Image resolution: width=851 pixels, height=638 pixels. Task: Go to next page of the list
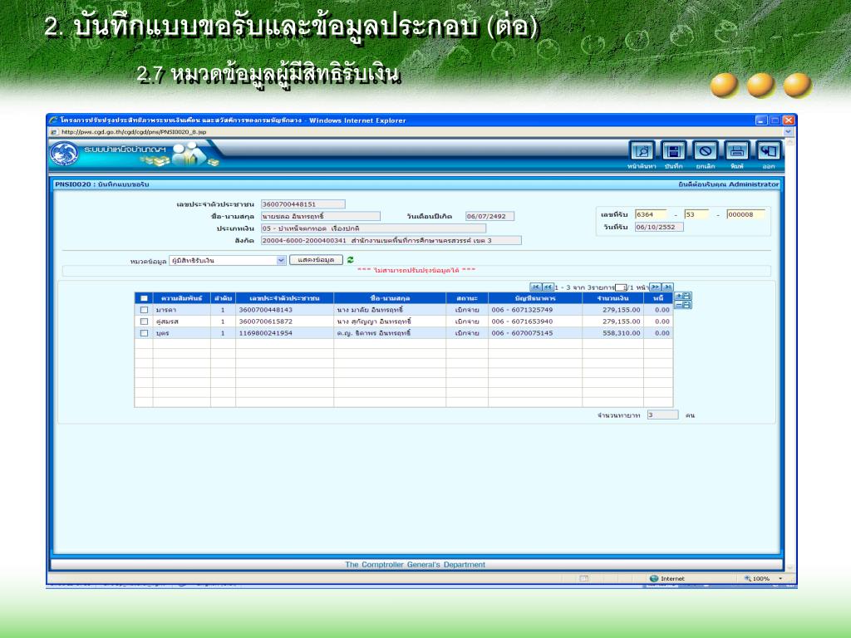pos(655,287)
